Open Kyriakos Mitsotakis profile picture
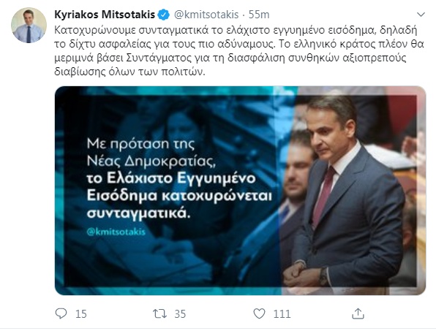Screen dimensions: 436x331 pyautogui.click(x=29, y=26)
